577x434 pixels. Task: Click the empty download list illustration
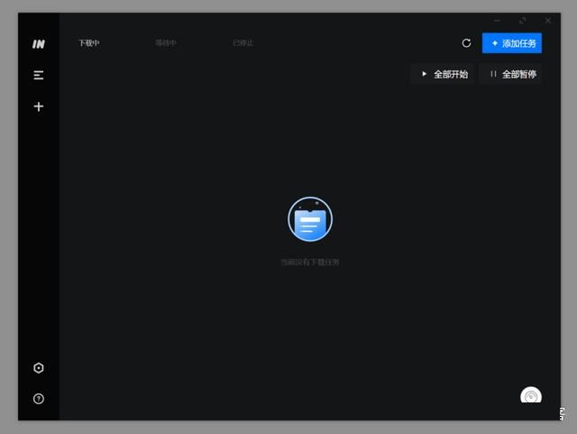click(310, 219)
